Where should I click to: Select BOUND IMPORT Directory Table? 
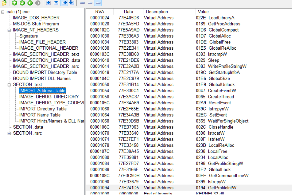point(45,72)
